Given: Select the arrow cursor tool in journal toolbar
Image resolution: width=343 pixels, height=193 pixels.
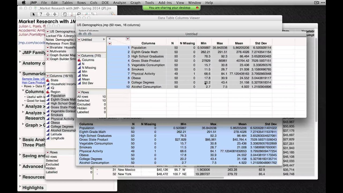Looking at the screenshot, I should pos(33,14).
